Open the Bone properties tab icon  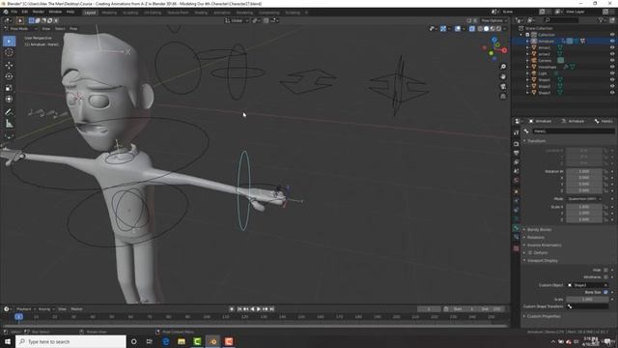pyautogui.click(x=517, y=228)
